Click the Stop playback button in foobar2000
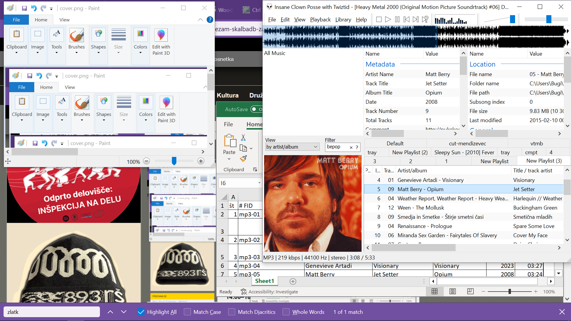 (379, 20)
